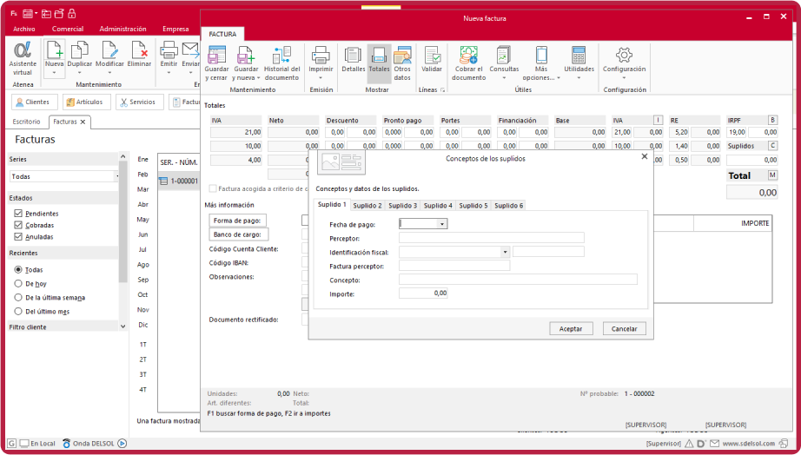The image size is (801, 455).
Task: Open the Administración menu
Action: (x=122, y=29)
